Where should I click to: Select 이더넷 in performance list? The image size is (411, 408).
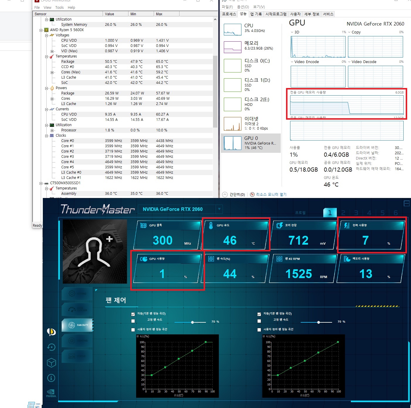251,124
